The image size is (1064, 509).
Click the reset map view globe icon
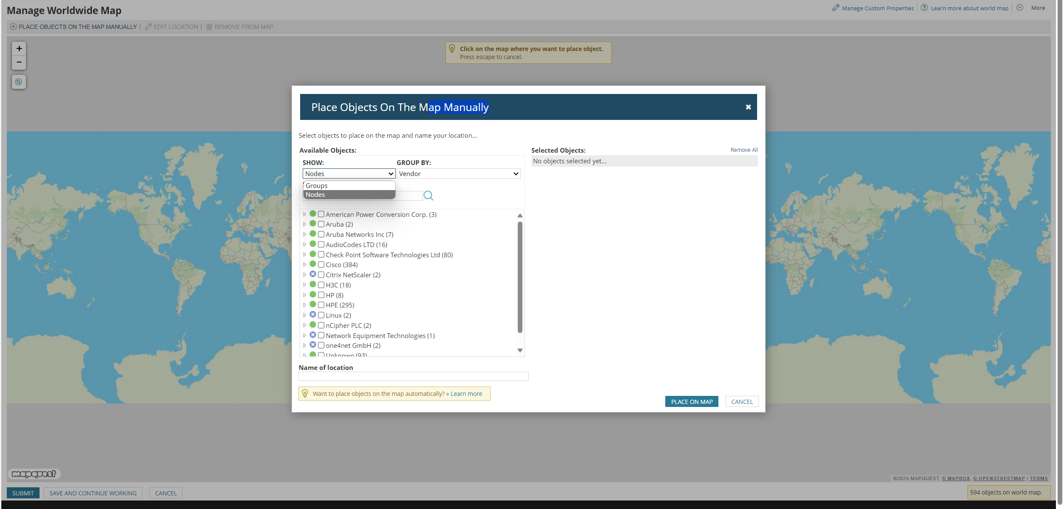(x=19, y=82)
